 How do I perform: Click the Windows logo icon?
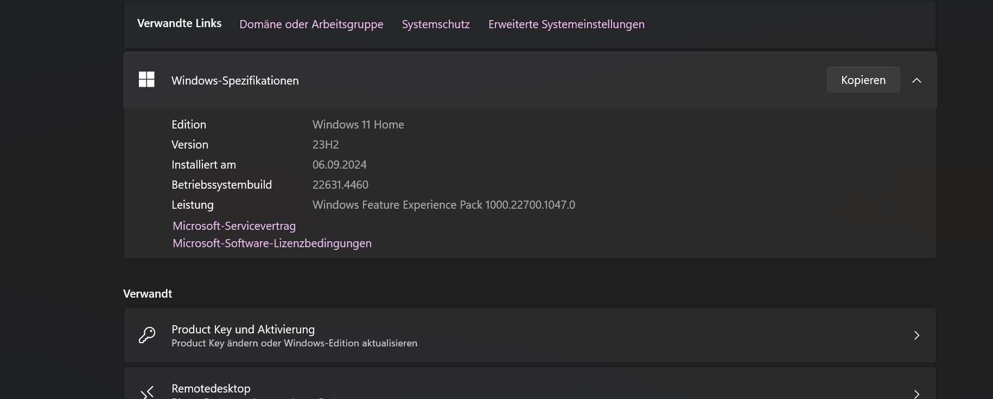pos(147,80)
